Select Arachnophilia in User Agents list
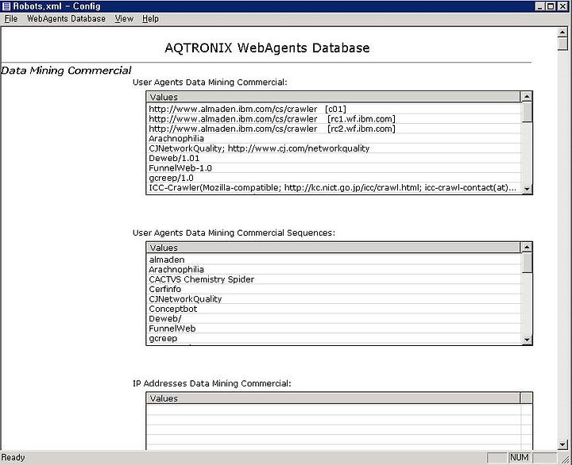572x465 pixels. click(x=334, y=139)
